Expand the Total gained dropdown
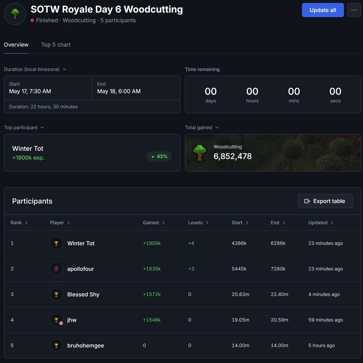The width and height of the screenshot is (363, 363). [202, 127]
